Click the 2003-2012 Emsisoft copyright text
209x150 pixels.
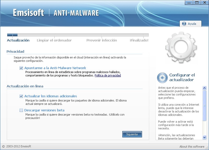17,146
